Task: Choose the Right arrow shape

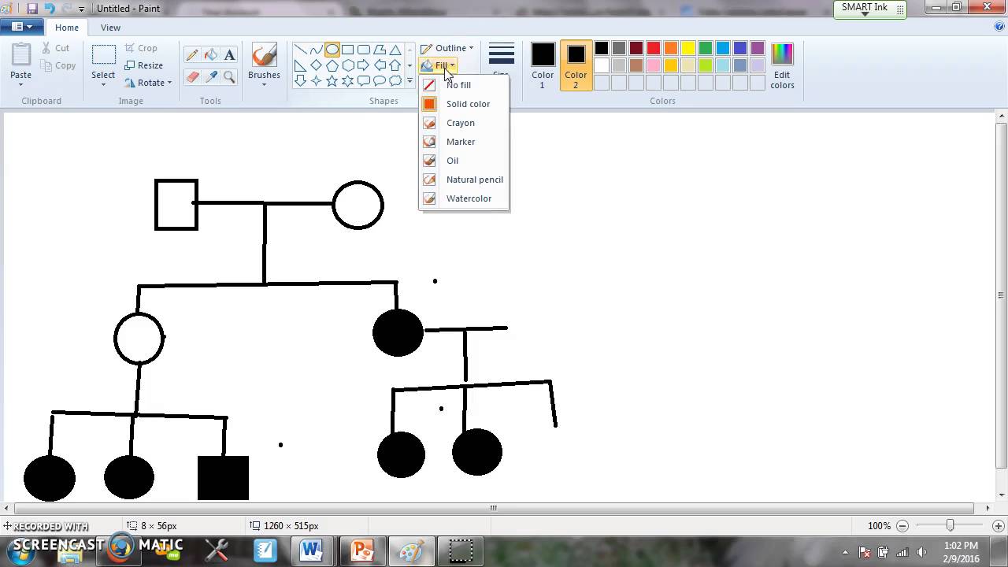Action: click(x=363, y=65)
